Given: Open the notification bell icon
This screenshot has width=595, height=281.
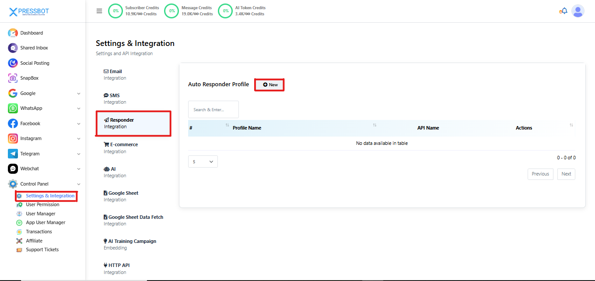Looking at the screenshot, I should (x=564, y=11).
